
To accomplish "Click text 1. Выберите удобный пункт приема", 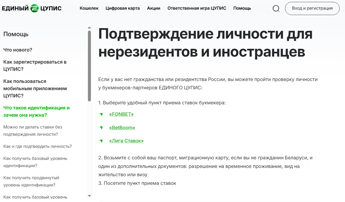I will coord(162,103).
